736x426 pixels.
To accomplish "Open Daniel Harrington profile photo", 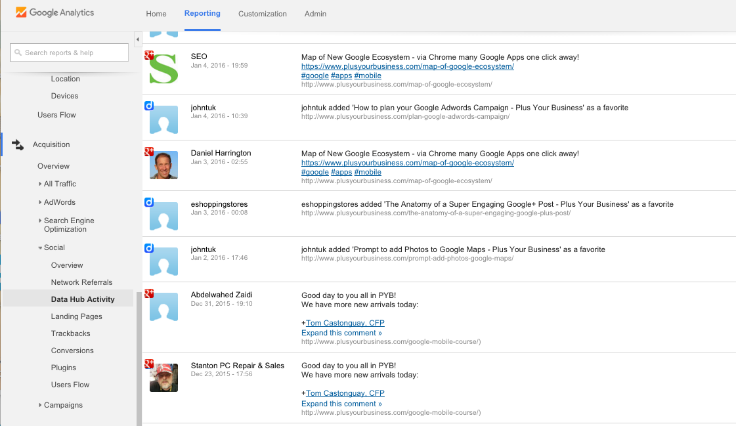I will 164,165.
